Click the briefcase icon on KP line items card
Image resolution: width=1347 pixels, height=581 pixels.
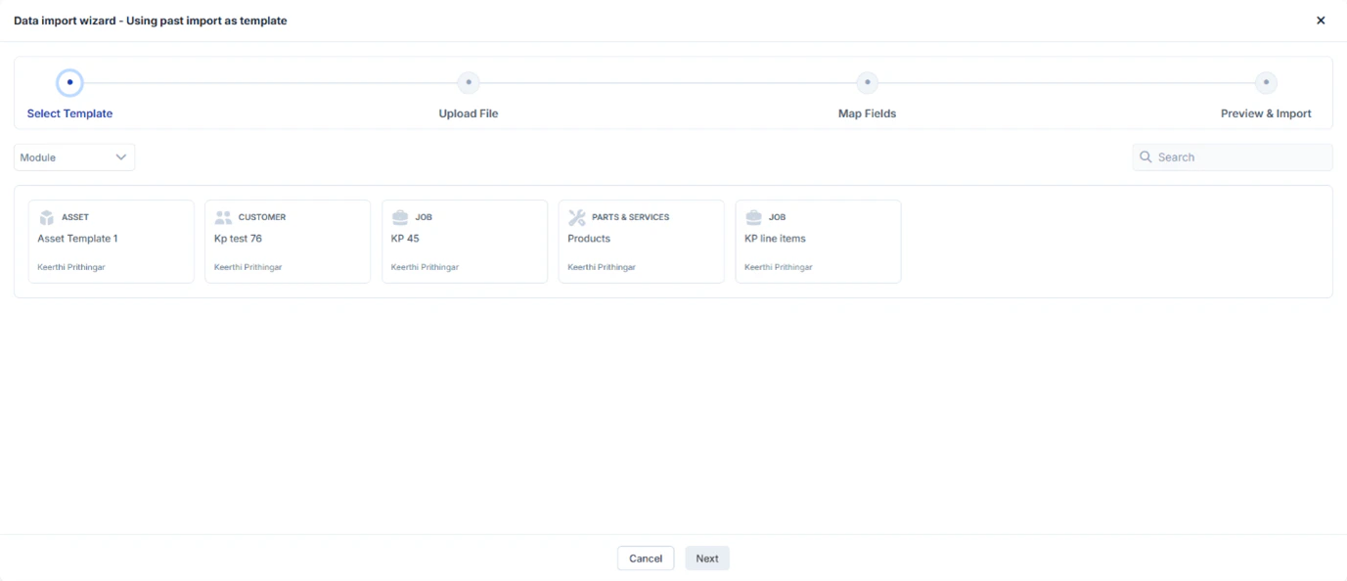pos(753,217)
